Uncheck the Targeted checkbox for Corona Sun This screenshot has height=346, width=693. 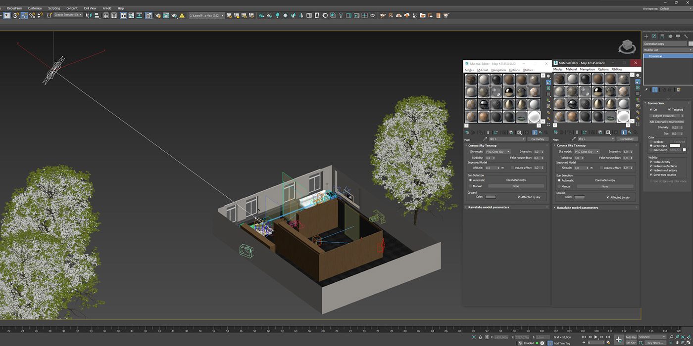(x=670, y=110)
